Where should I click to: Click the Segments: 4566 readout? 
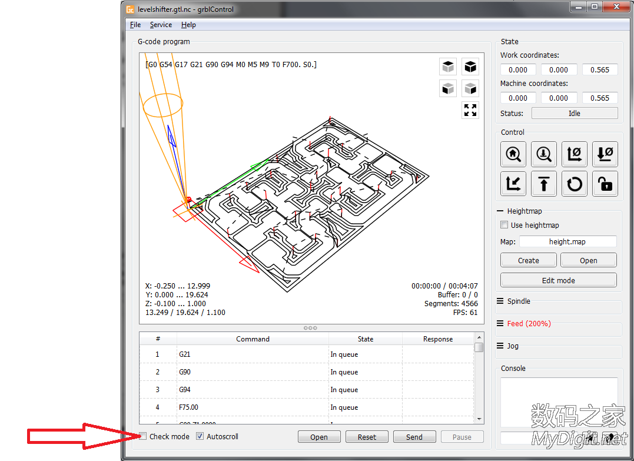[x=451, y=303]
